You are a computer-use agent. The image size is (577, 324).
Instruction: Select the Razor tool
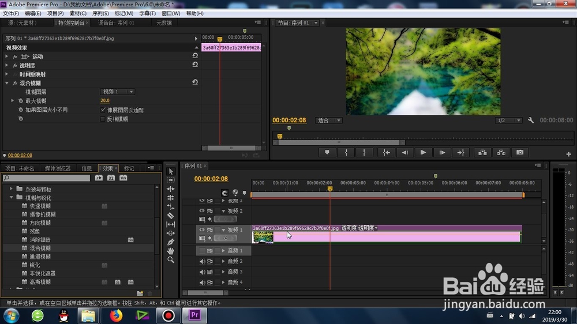point(171,216)
